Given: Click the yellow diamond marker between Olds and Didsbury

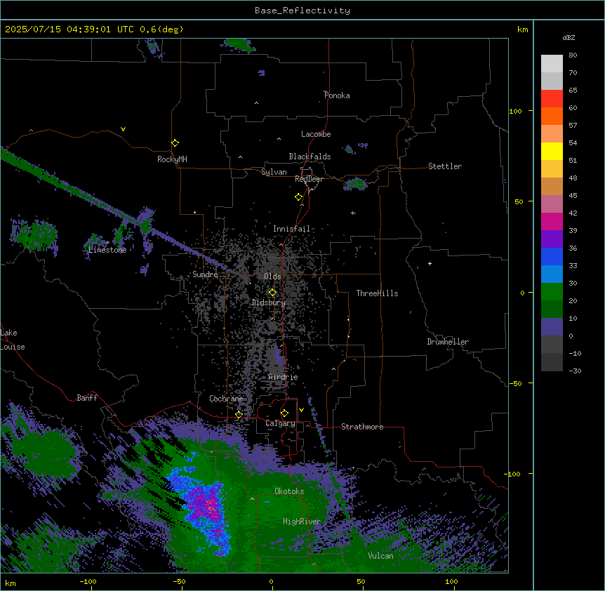Looking at the screenshot, I should 272,293.
